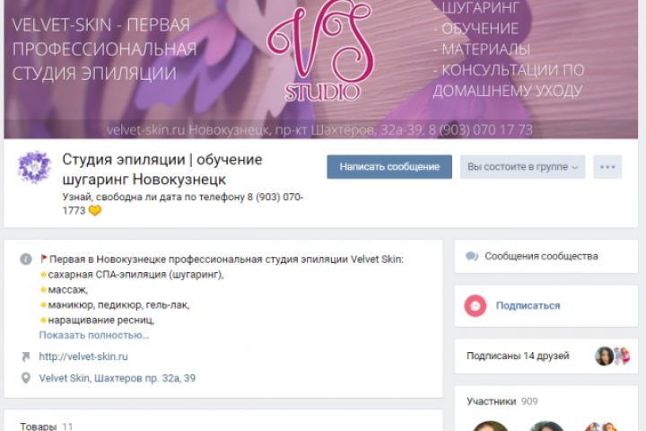This screenshot has width=646, height=431.
Task: Open the 'Подписаны 14 друзей' block
Action: pyautogui.click(x=546, y=356)
